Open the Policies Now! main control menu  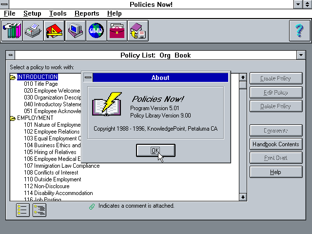click(x=4, y=4)
